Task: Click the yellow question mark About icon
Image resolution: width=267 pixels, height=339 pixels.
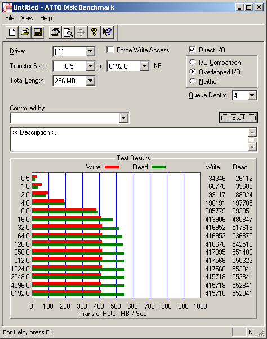Action: click(94, 33)
